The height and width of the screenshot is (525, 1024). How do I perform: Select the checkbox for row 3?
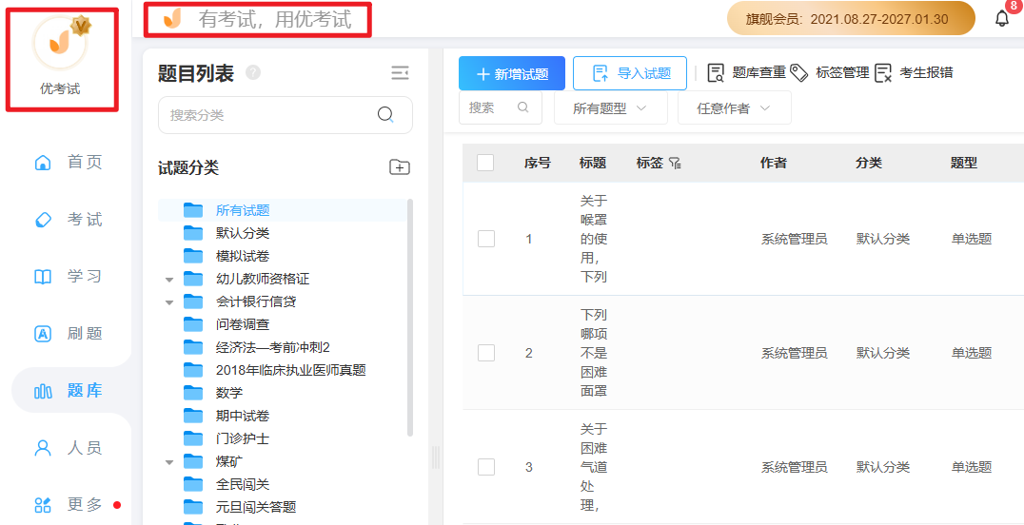coord(485,467)
